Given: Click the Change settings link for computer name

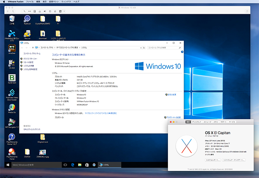Looking at the screenshot, I should click(171, 94).
